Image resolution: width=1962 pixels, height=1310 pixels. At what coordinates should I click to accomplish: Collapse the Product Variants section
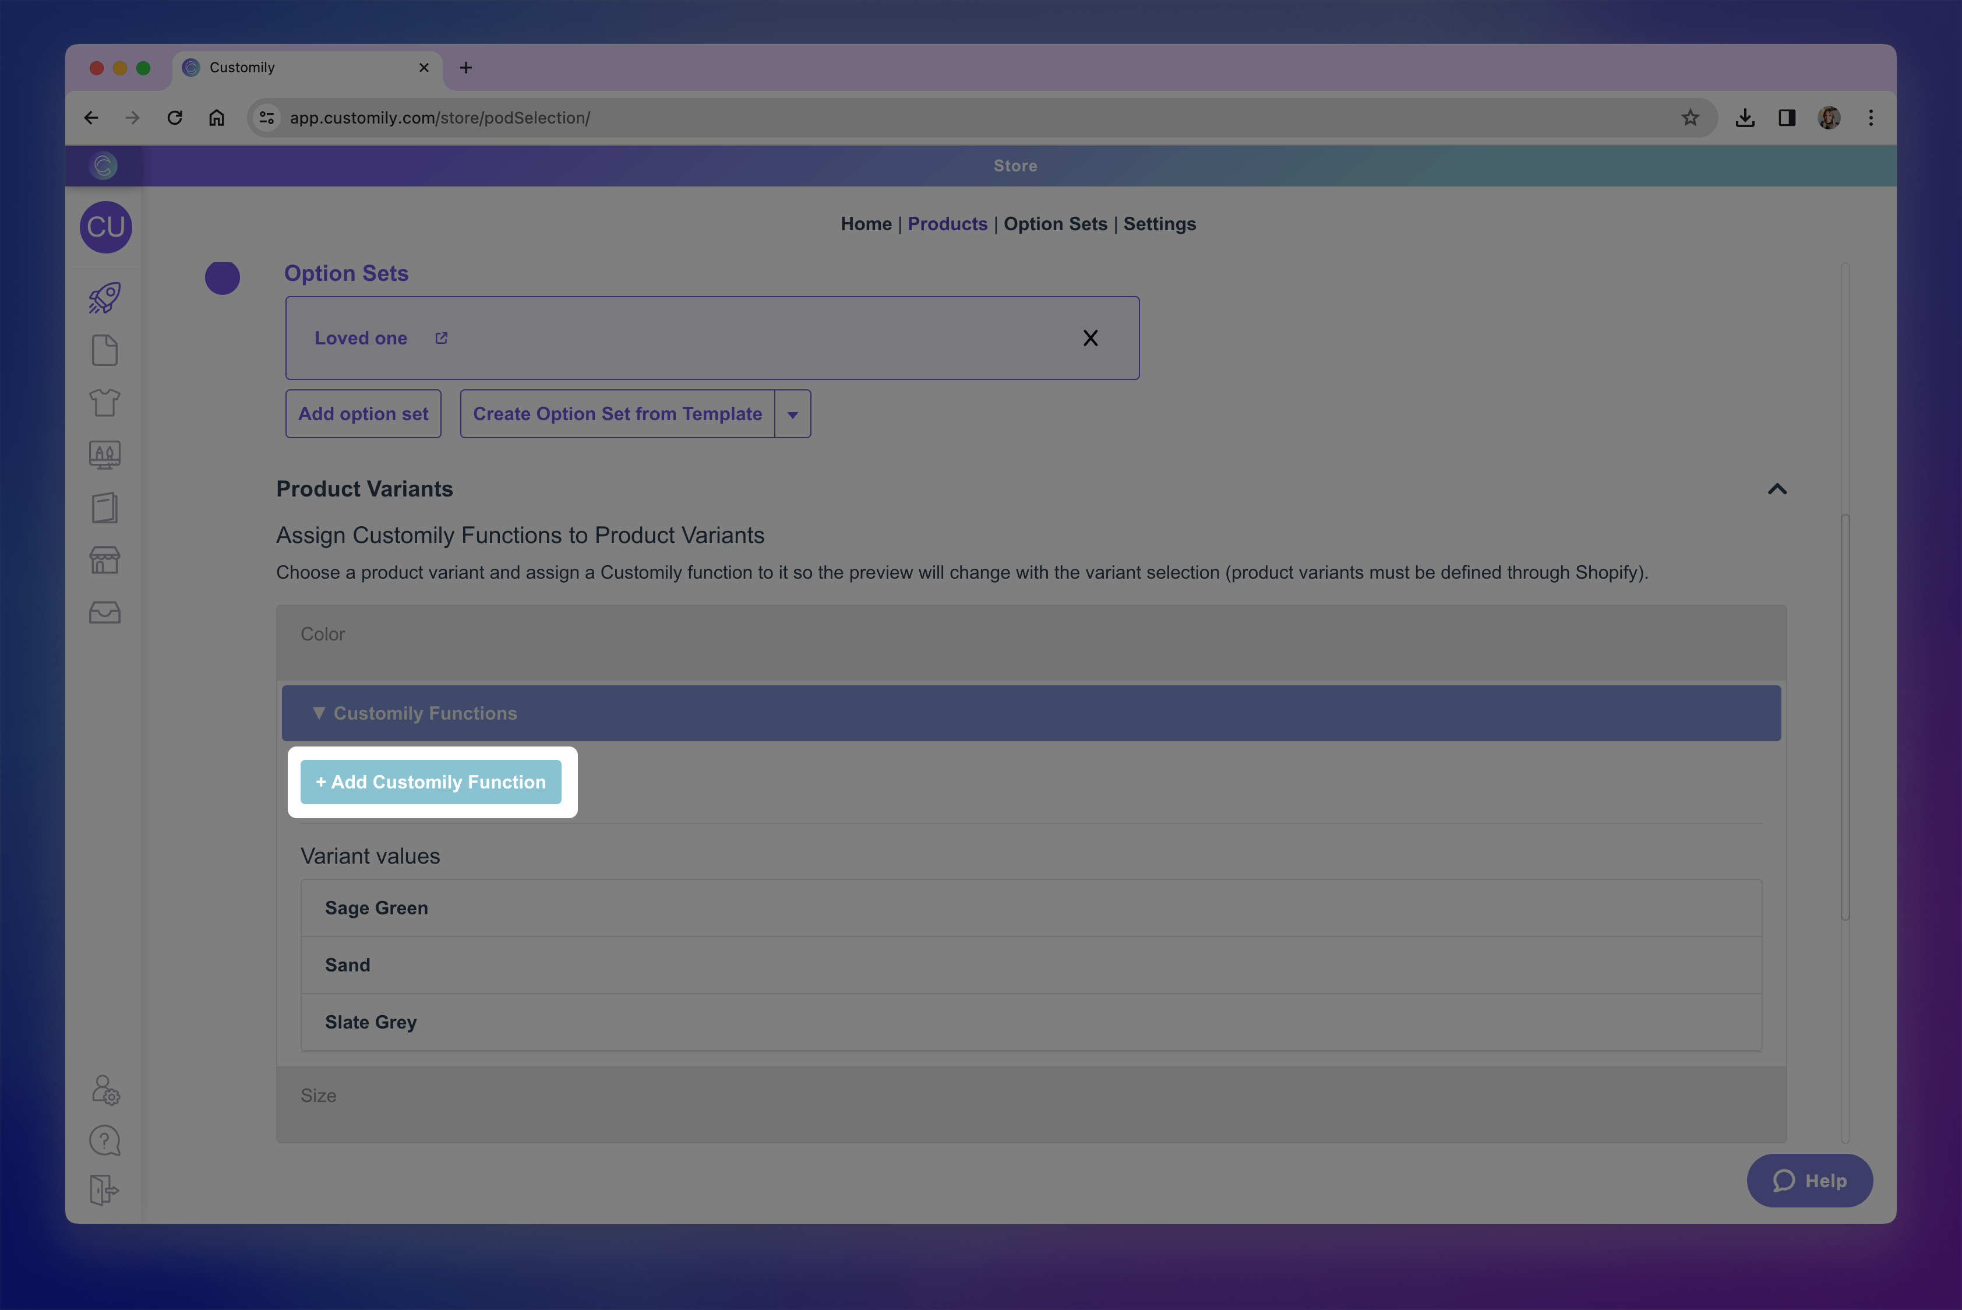pyautogui.click(x=1777, y=490)
